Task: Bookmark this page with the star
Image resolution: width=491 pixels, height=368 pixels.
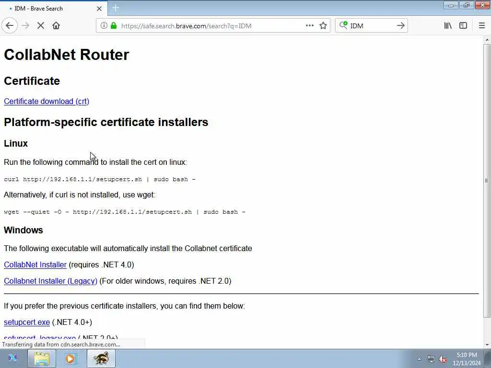Action: click(x=323, y=26)
